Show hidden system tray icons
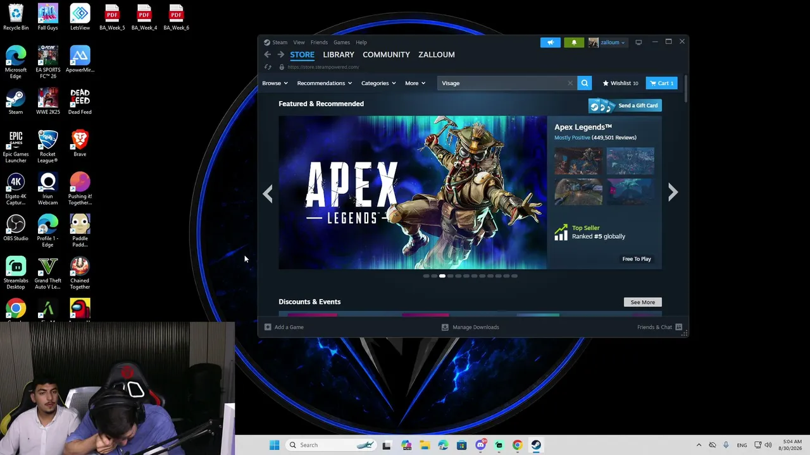This screenshot has width=810, height=455. pos(699,445)
